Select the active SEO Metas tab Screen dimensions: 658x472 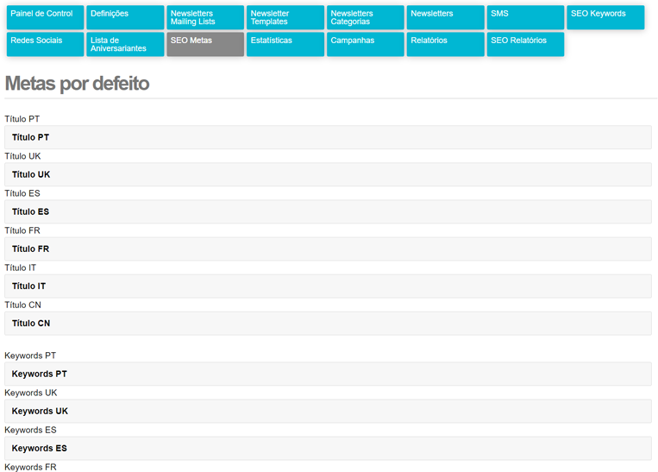click(x=205, y=44)
